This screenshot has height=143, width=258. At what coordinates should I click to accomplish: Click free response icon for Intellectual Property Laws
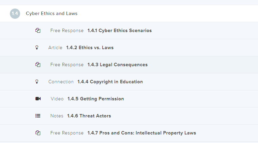38,133
